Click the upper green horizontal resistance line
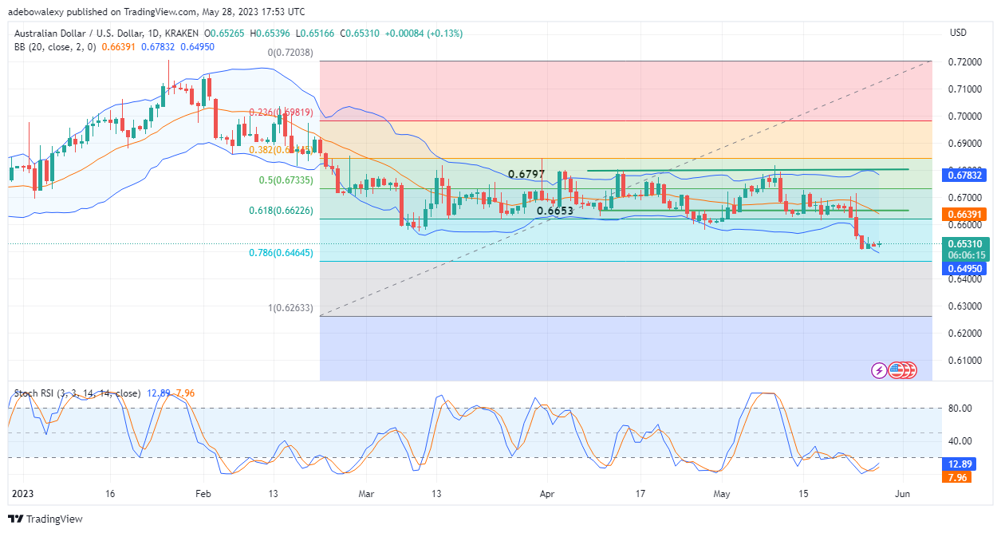Viewport: 1001px width, 533px height. click(x=748, y=170)
